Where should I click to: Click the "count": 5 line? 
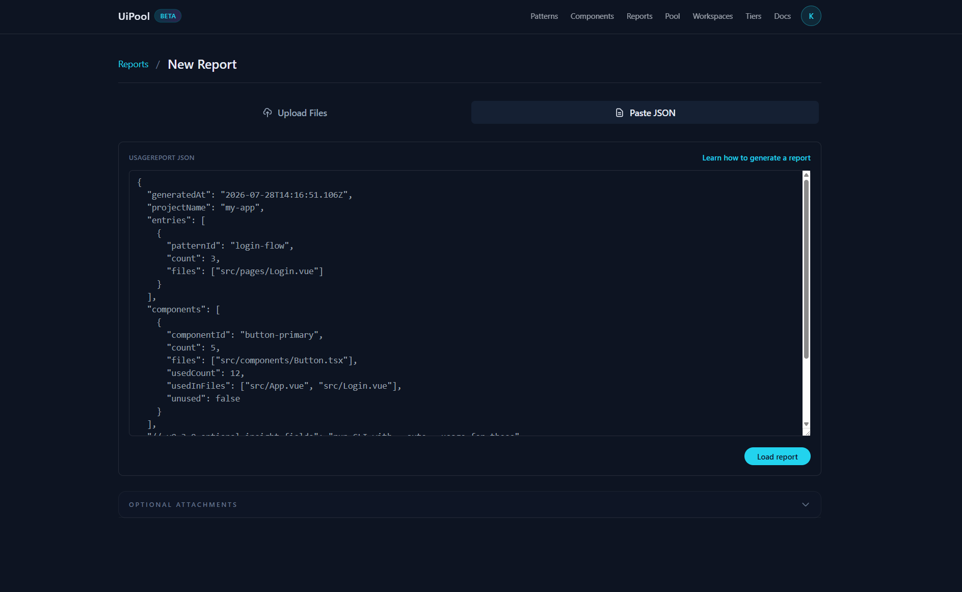tap(194, 347)
